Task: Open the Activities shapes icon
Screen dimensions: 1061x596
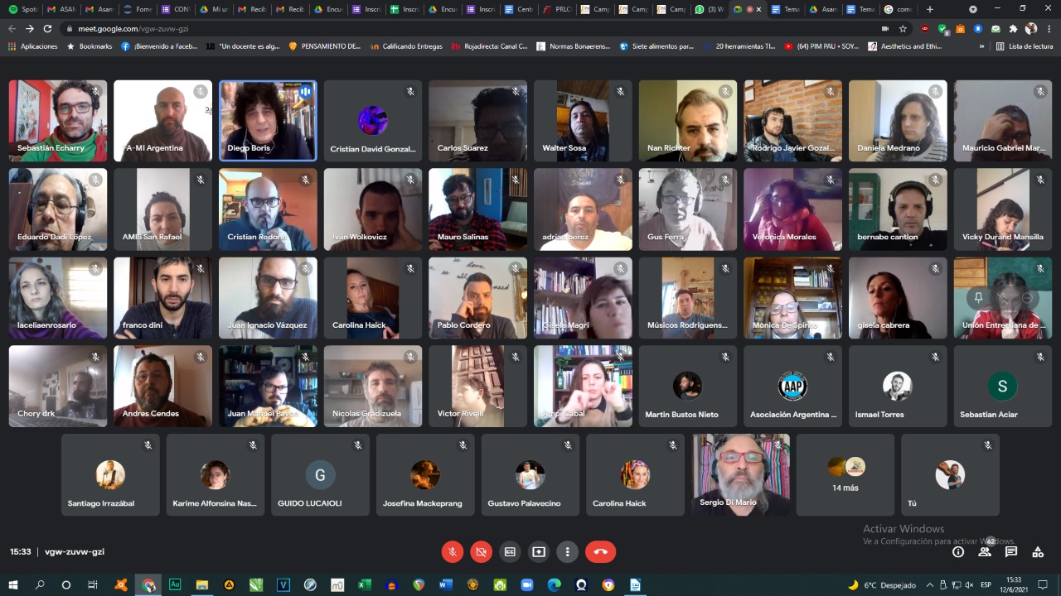Action: 1038,552
